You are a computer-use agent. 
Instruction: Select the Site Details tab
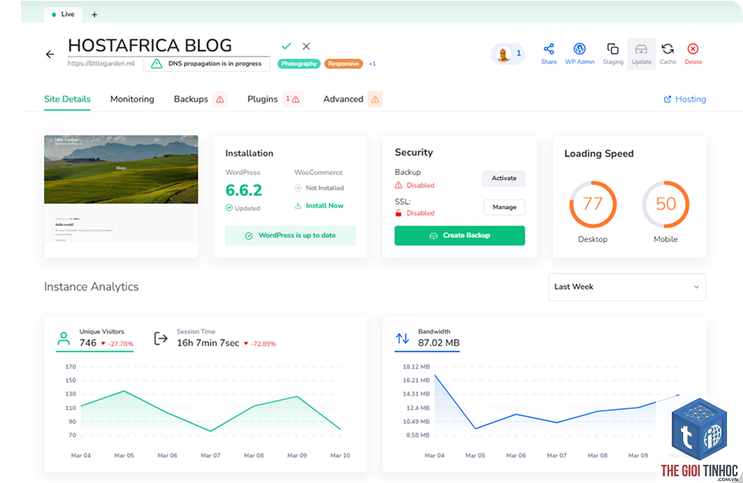pos(67,99)
